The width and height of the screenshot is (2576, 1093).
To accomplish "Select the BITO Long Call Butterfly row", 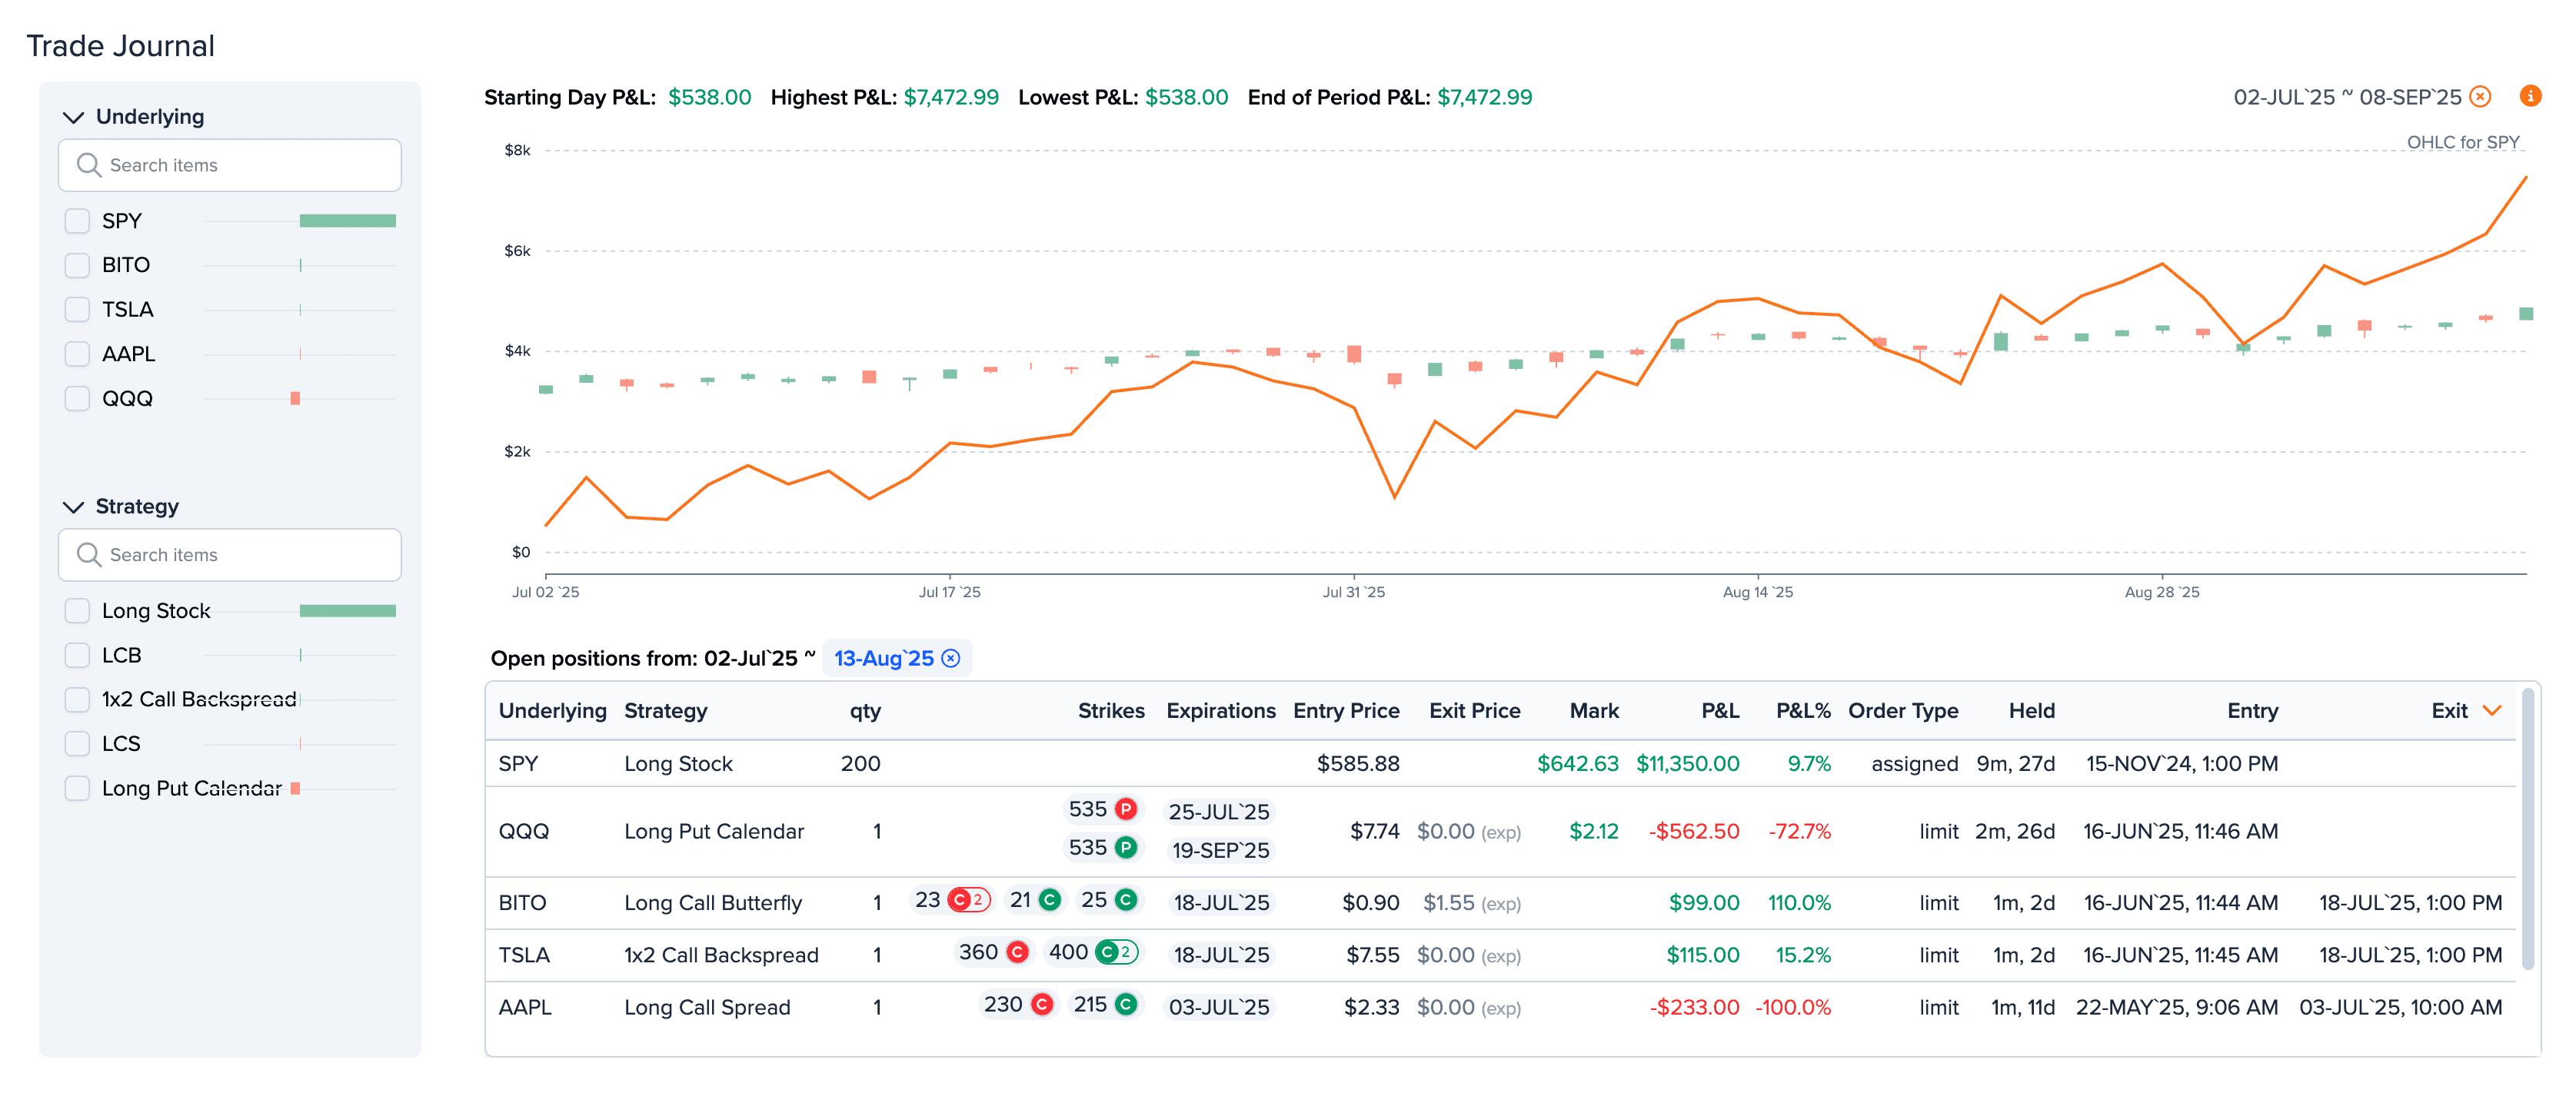I will [x=1500, y=903].
